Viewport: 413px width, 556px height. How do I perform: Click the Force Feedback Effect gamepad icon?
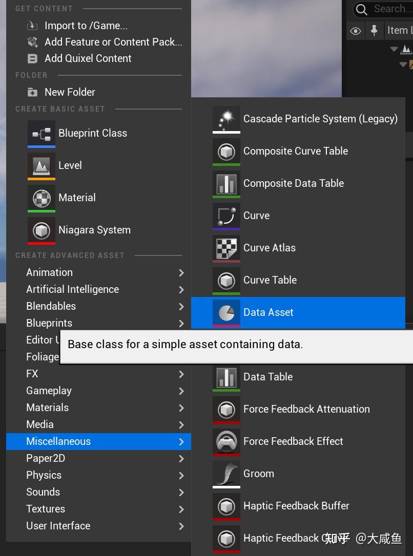pos(226,442)
